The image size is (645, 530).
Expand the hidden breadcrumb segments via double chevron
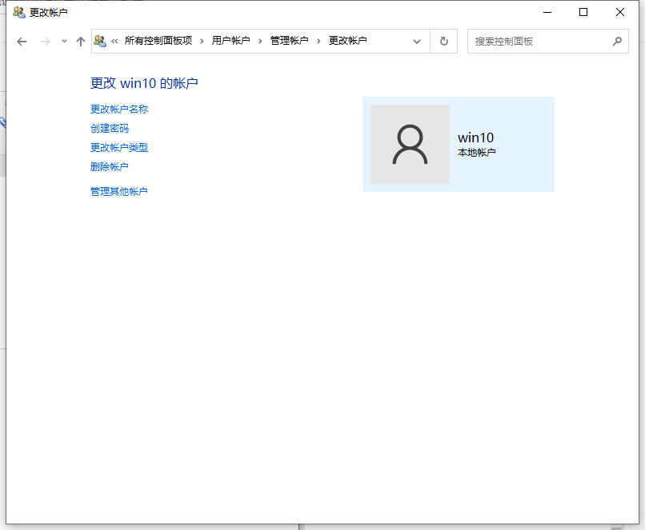pyautogui.click(x=114, y=41)
